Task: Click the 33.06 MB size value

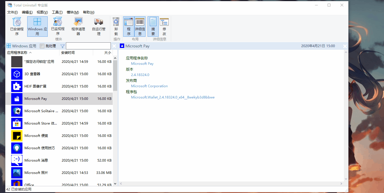Action: point(104,173)
